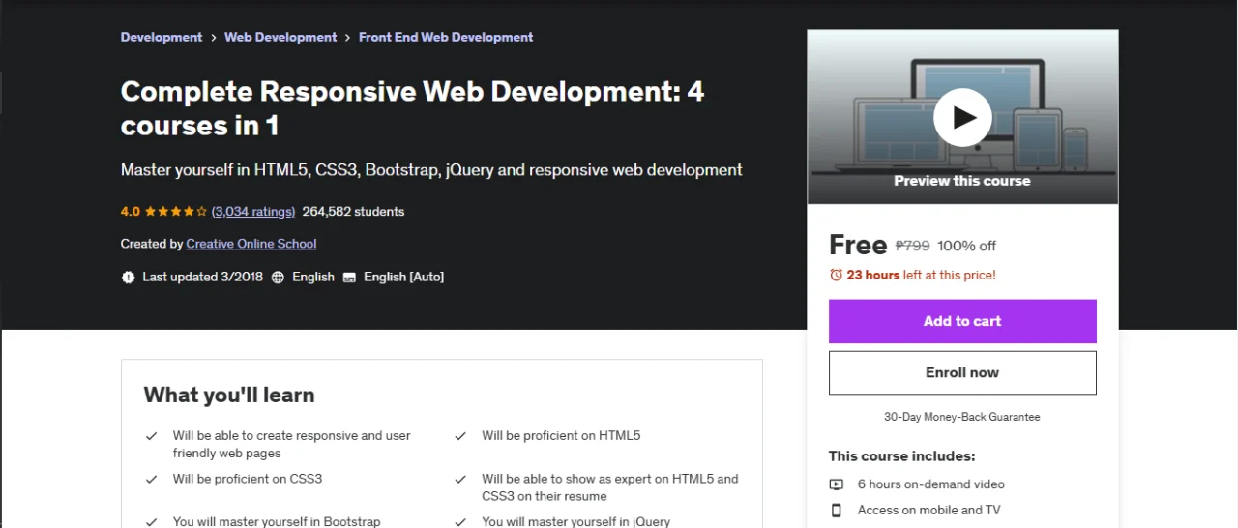Click the on-demand video icon
1238x528 pixels.
[x=837, y=484]
